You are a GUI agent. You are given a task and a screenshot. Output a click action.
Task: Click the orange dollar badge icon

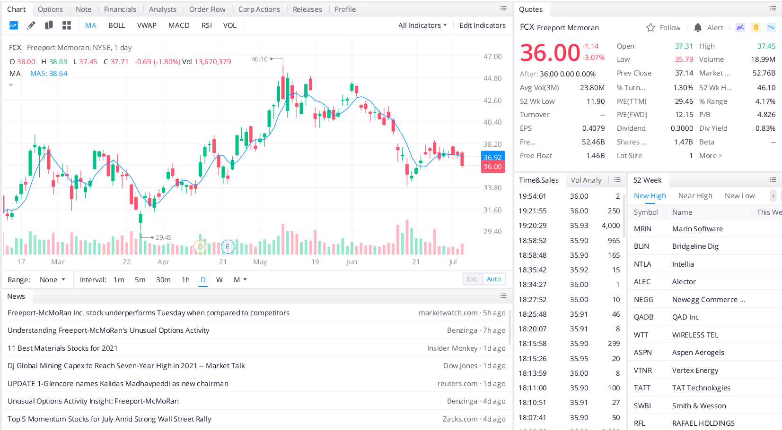pyautogui.click(x=756, y=27)
